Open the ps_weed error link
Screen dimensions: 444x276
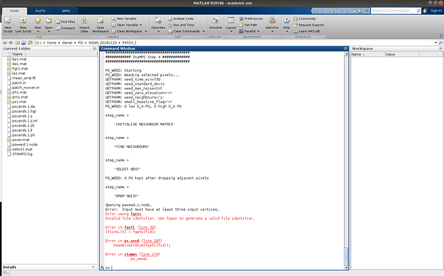(132, 241)
